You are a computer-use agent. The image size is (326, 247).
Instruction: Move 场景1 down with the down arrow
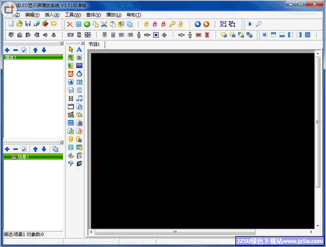(x=44, y=149)
